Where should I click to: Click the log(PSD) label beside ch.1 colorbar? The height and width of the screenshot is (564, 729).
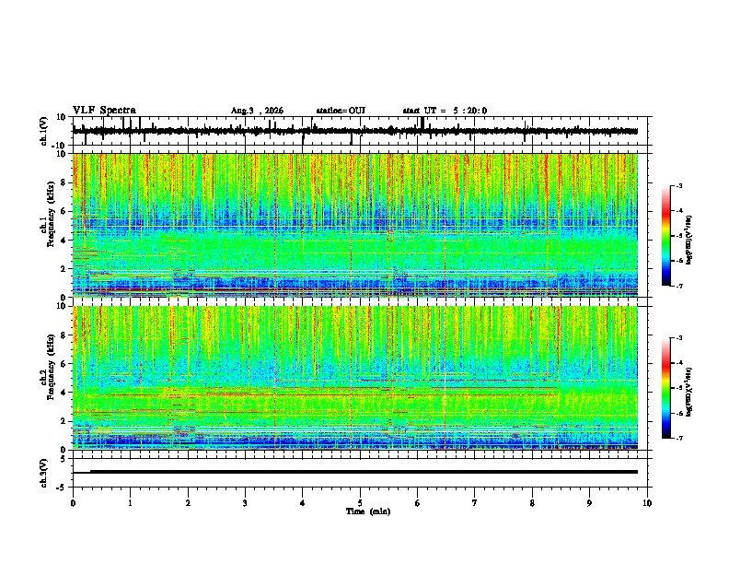(x=689, y=240)
